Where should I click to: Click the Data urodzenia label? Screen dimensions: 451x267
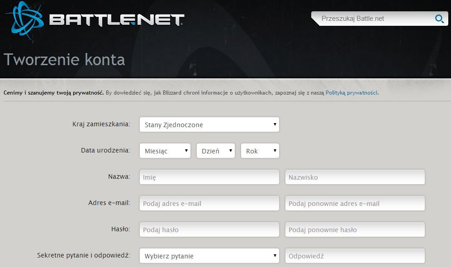tap(105, 150)
